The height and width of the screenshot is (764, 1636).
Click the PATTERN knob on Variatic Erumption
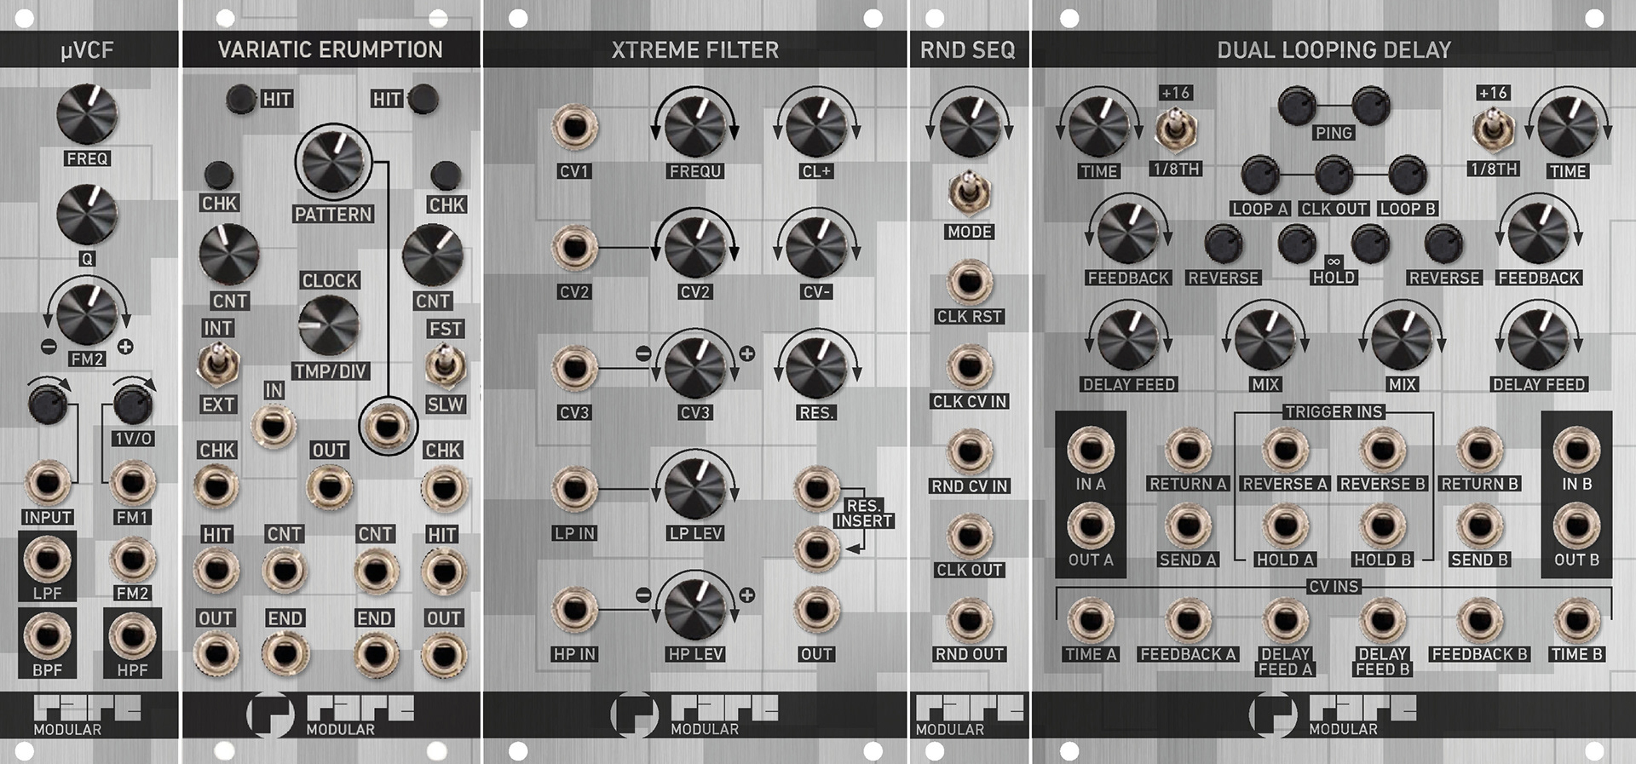click(x=334, y=162)
